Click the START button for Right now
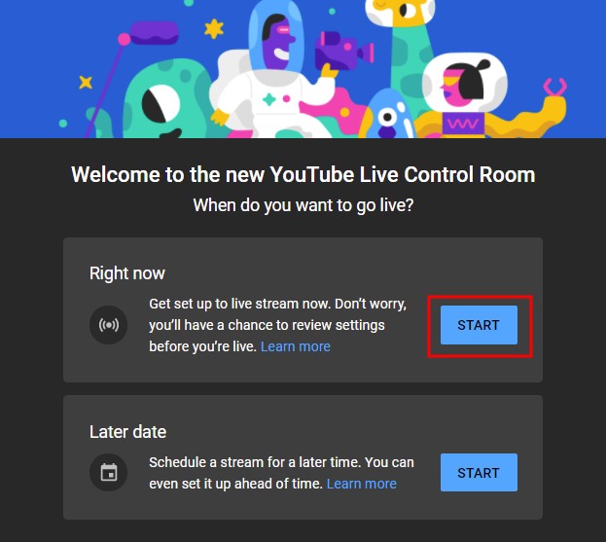 coord(479,325)
